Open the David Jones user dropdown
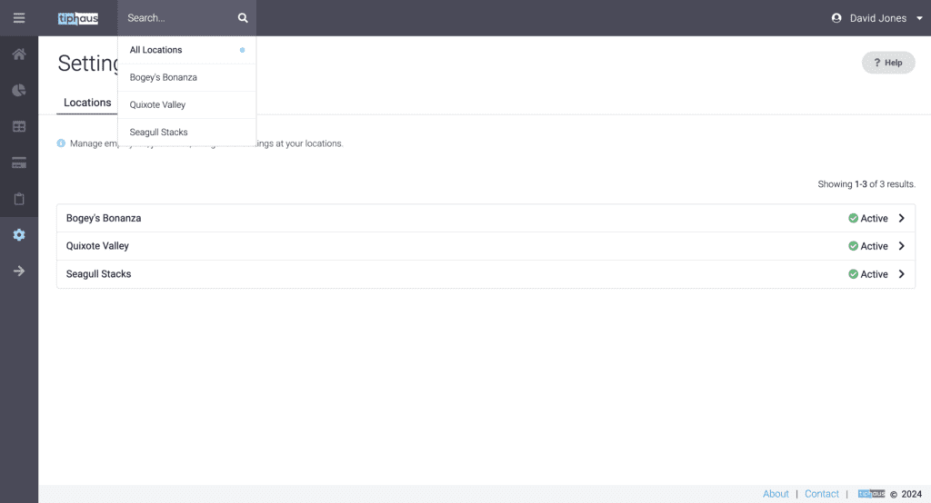931x503 pixels. point(877,18)
